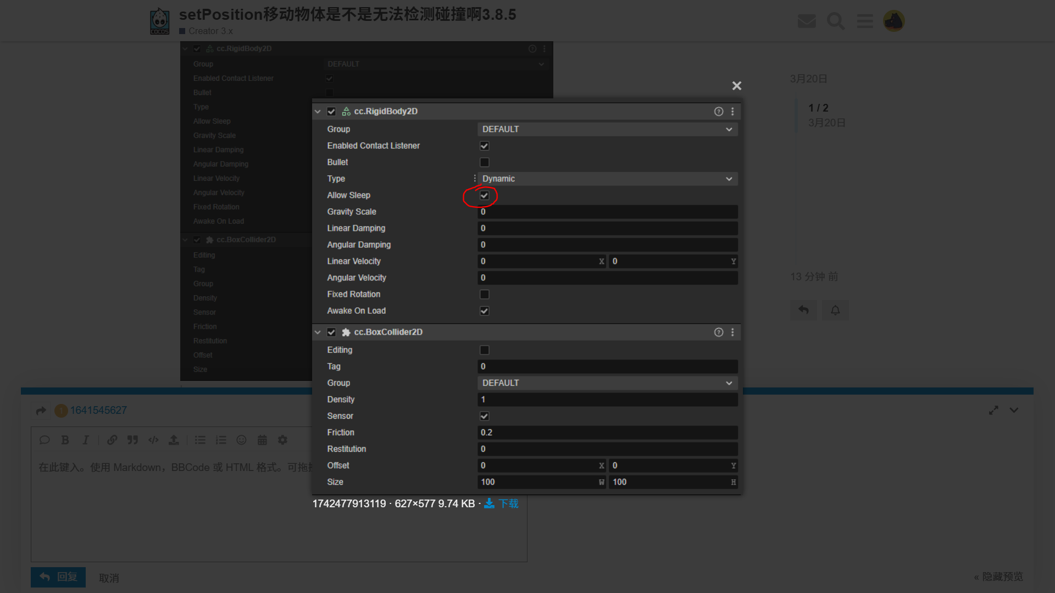Close the image lightbox with the X
Viewport: 1055px width, 593px height.
(737, 86)
